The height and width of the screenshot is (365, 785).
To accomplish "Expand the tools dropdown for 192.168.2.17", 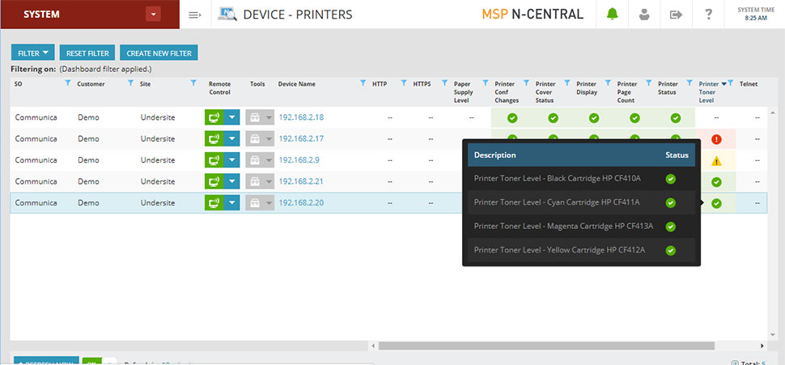I will [269, 139].
